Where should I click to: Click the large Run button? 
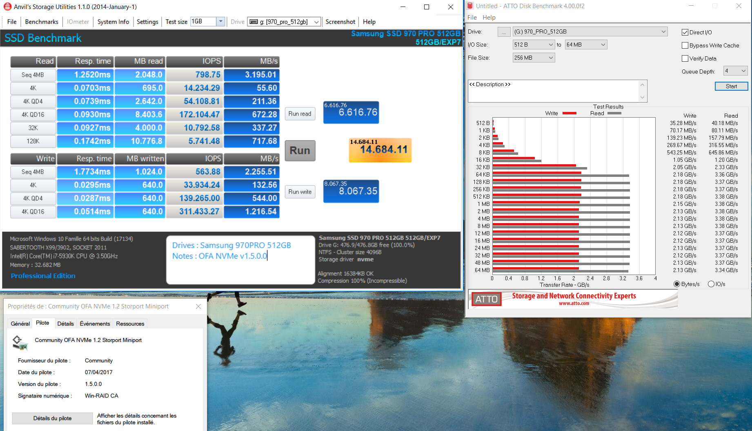click(300, 150)
